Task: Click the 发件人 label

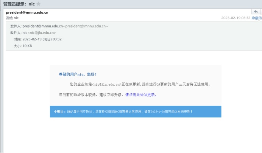Action: 16,26
